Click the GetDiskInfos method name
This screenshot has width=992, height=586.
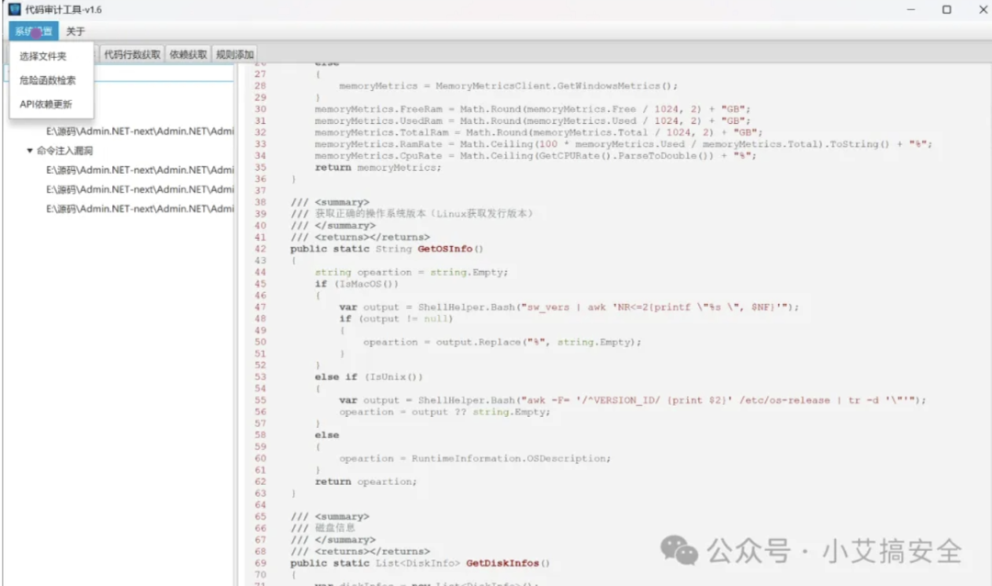click(x=502, y=563)
